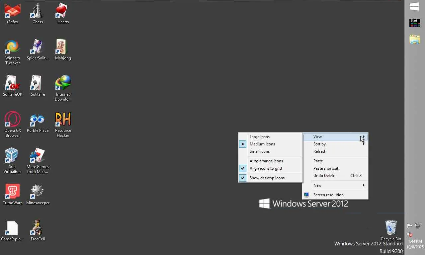Screen dimensions: 425x255
Task: Select the Resource Hacker icon
Action: coord(63,125)
